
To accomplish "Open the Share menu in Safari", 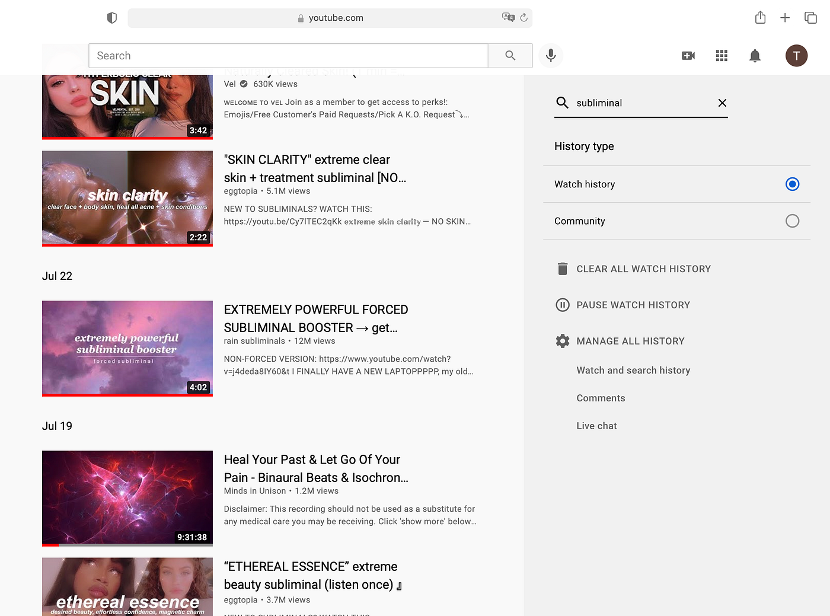I will (759, 17).
